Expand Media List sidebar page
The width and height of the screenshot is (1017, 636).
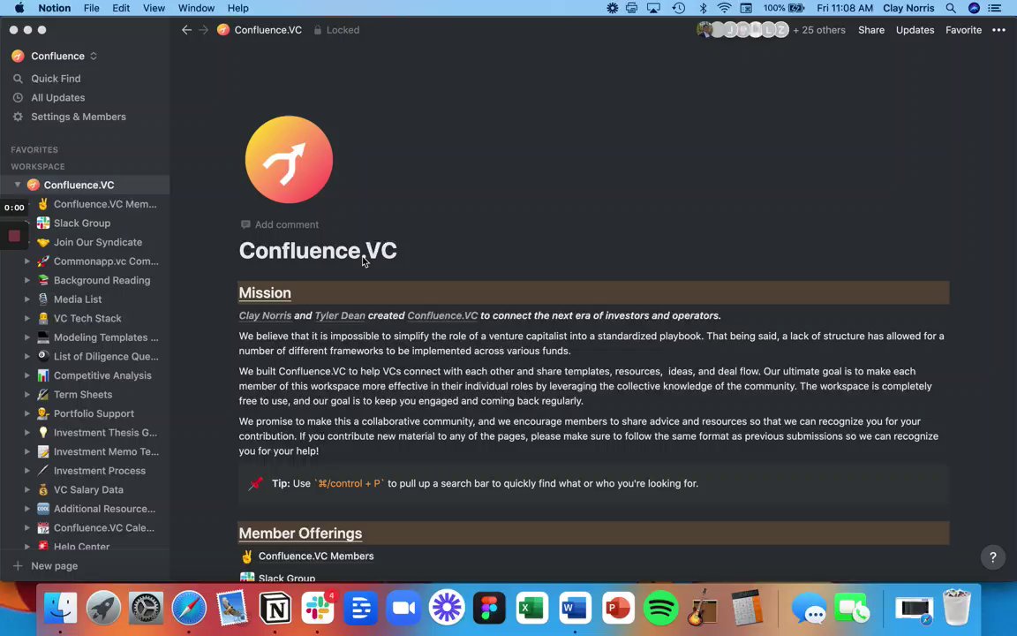tap(27, 299)
